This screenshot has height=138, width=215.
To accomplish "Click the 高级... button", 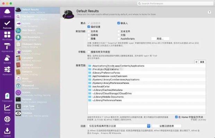I will [160, 39].
